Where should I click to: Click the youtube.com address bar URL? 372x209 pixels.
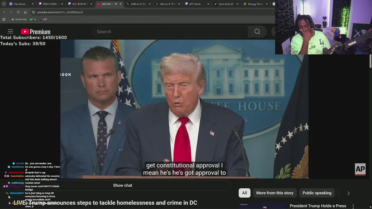coord(60,12)
